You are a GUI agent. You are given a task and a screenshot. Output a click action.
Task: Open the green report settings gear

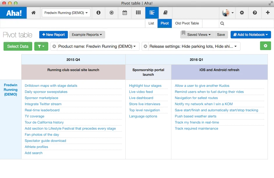pos(266,46)
